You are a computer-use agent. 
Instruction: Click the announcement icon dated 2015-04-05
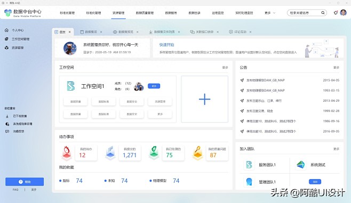pyautogui.click(x=242, y=80)
